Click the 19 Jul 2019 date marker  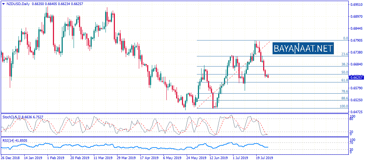tap(264, 158)
